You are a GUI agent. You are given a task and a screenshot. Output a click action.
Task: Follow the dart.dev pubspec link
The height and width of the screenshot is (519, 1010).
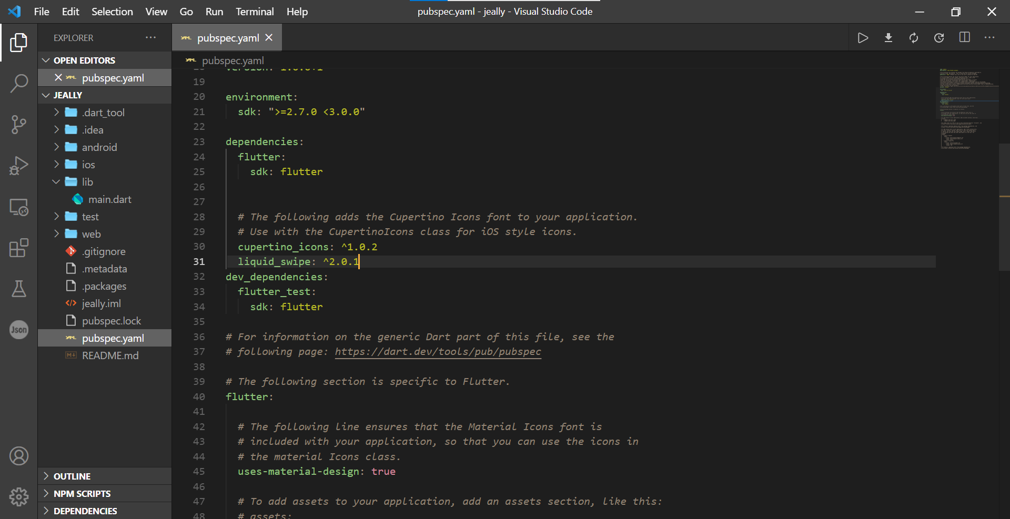tap(438, 351)
